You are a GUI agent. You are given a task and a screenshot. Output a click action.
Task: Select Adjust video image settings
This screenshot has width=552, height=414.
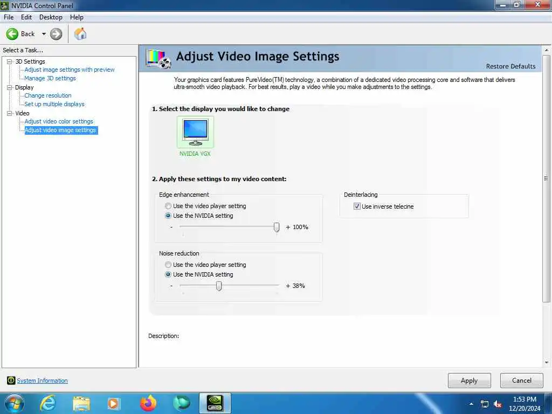click(x=60, y=130)
